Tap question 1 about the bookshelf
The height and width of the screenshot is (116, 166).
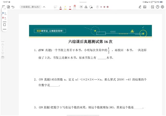pyautogui.click(x=90, y=53)
